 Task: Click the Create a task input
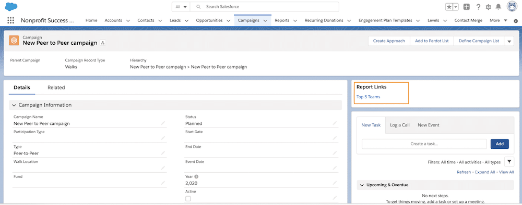pos(424,144)
